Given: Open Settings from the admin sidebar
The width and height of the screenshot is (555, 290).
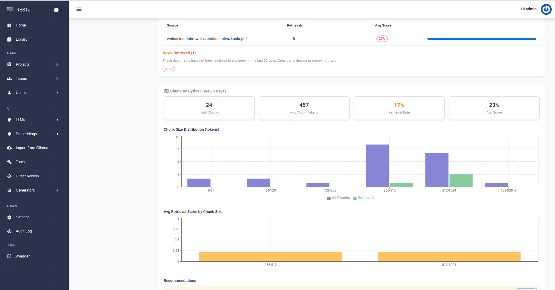Looking at the screenshot, I should 22,217.
